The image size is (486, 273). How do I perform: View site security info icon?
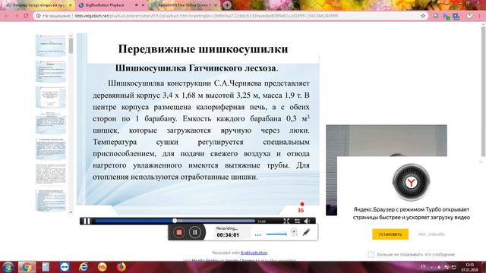click(38, 16)
